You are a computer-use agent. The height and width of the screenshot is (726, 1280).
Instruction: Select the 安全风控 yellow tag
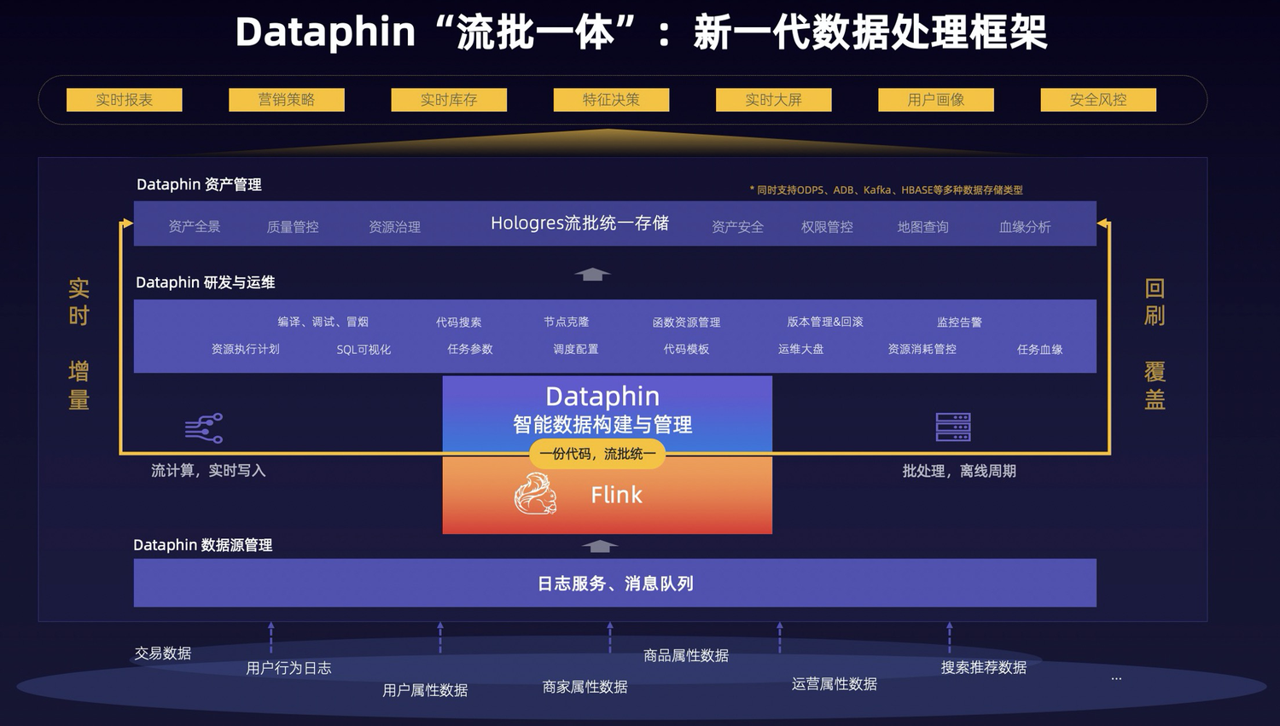pyautogui.click(x=1098, y=100)
